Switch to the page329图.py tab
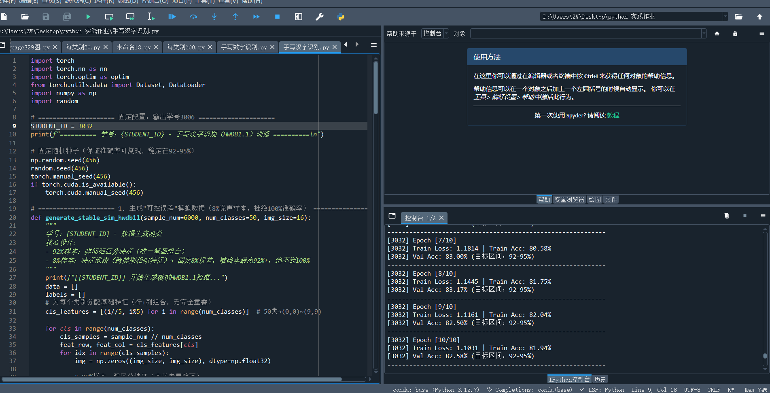770x393 pixels. [x=30, y=47]
